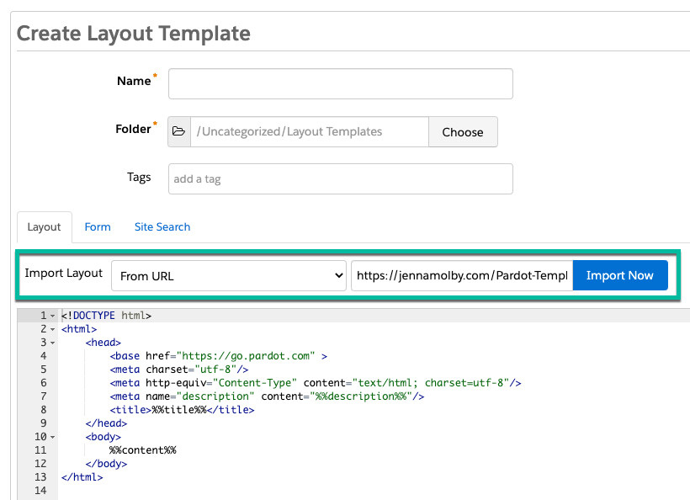Collapse the html tag on line 2
The height and width of the screenshot is (500, 690).
[x=52, y=329]
